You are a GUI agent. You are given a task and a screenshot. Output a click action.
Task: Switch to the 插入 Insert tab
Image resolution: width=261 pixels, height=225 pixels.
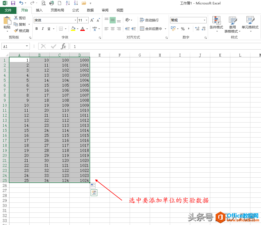coord(39,10)
